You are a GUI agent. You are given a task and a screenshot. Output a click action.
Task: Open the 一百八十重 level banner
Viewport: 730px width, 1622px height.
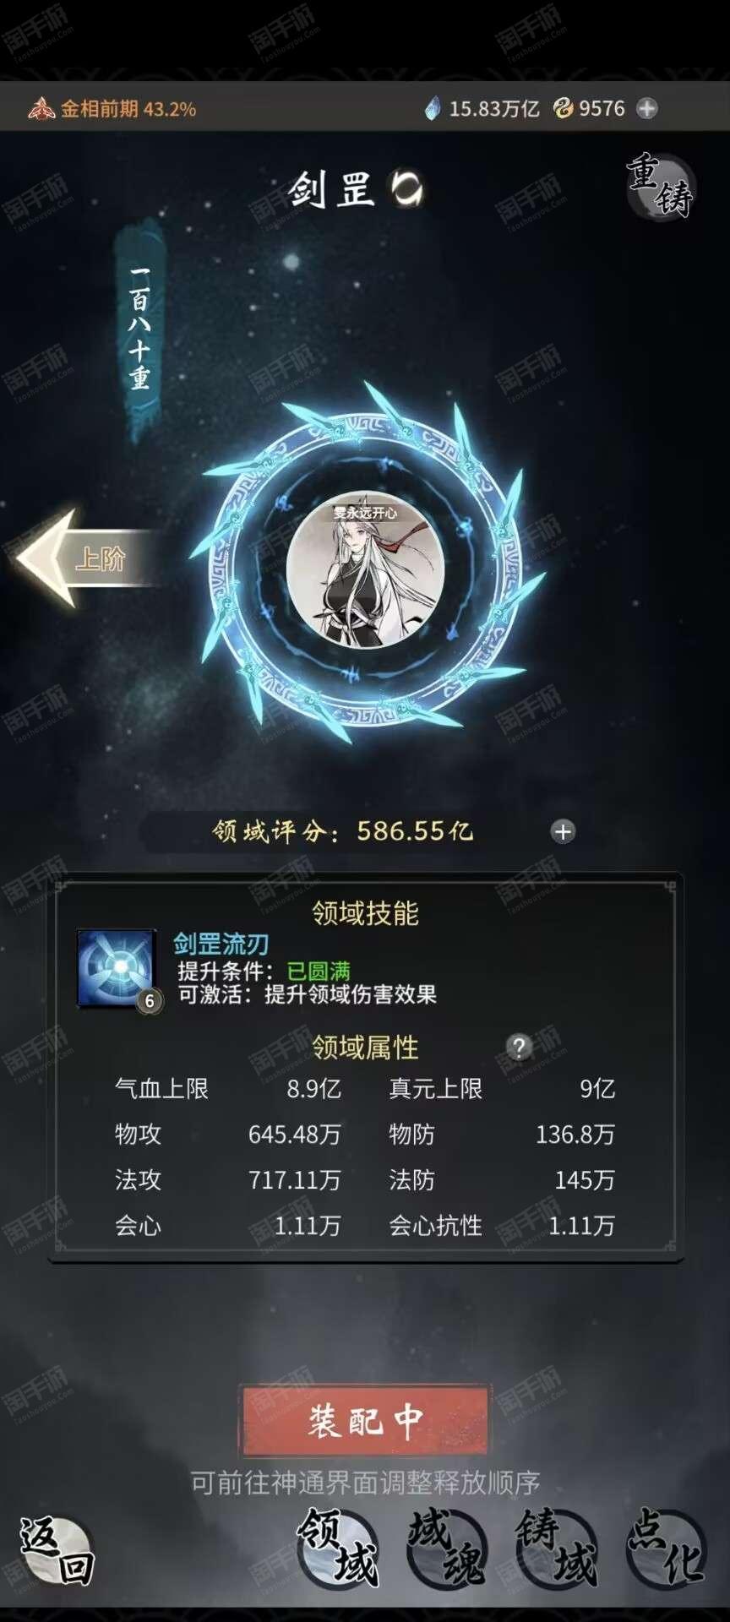point(139,329)
